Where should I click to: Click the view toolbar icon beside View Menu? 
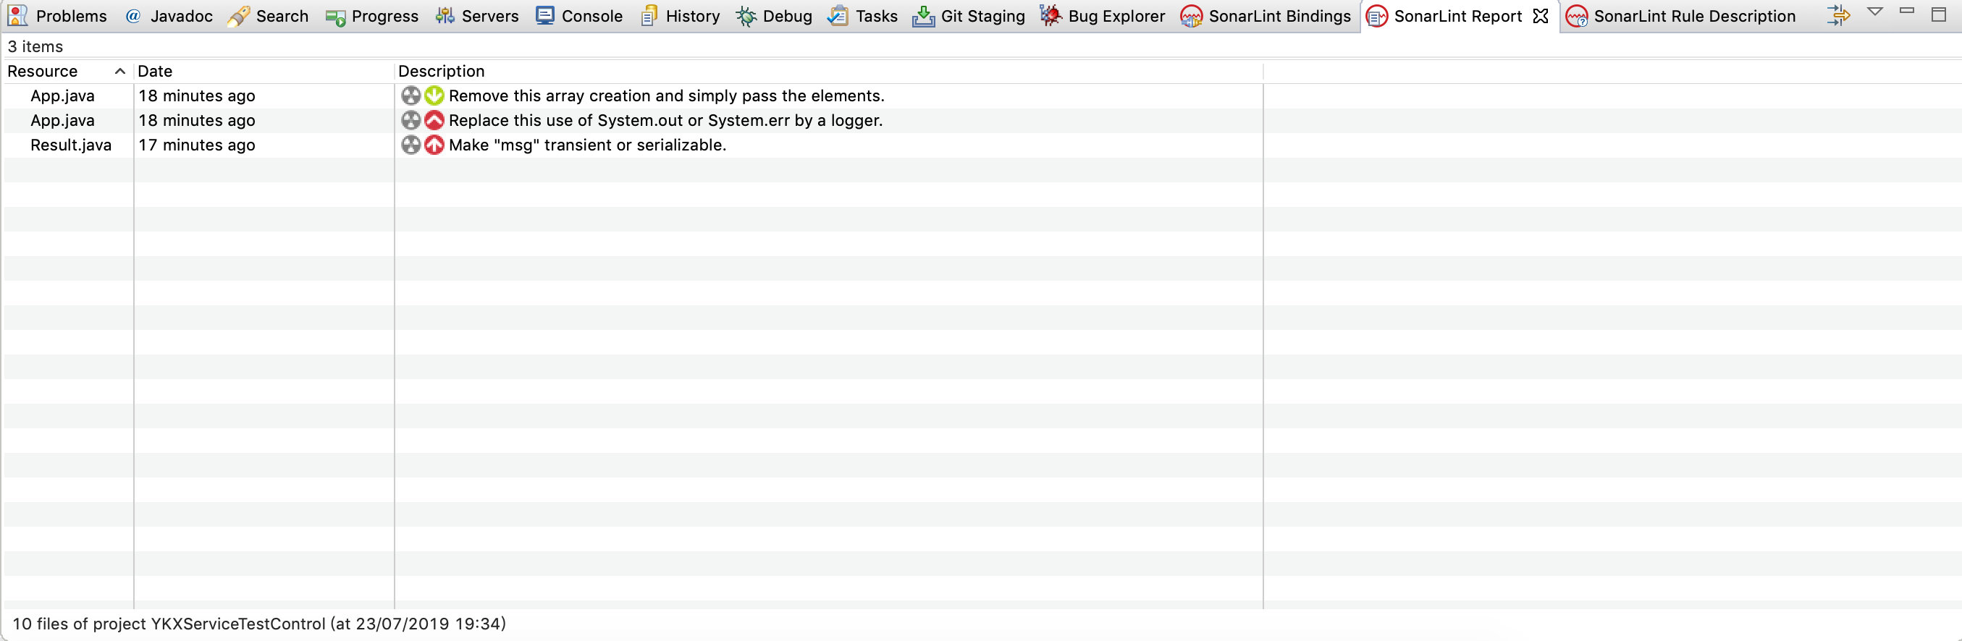pos(1838,15)
